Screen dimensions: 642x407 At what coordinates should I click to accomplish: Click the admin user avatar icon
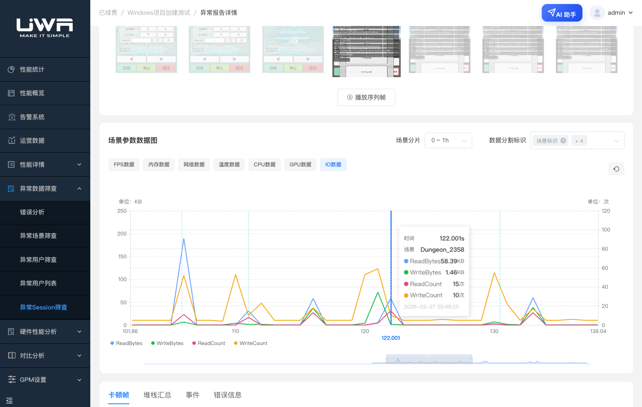click(x=597, y=13)
